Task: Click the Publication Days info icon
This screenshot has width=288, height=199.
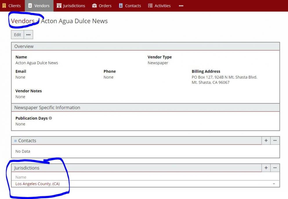Action: (50, 118)
